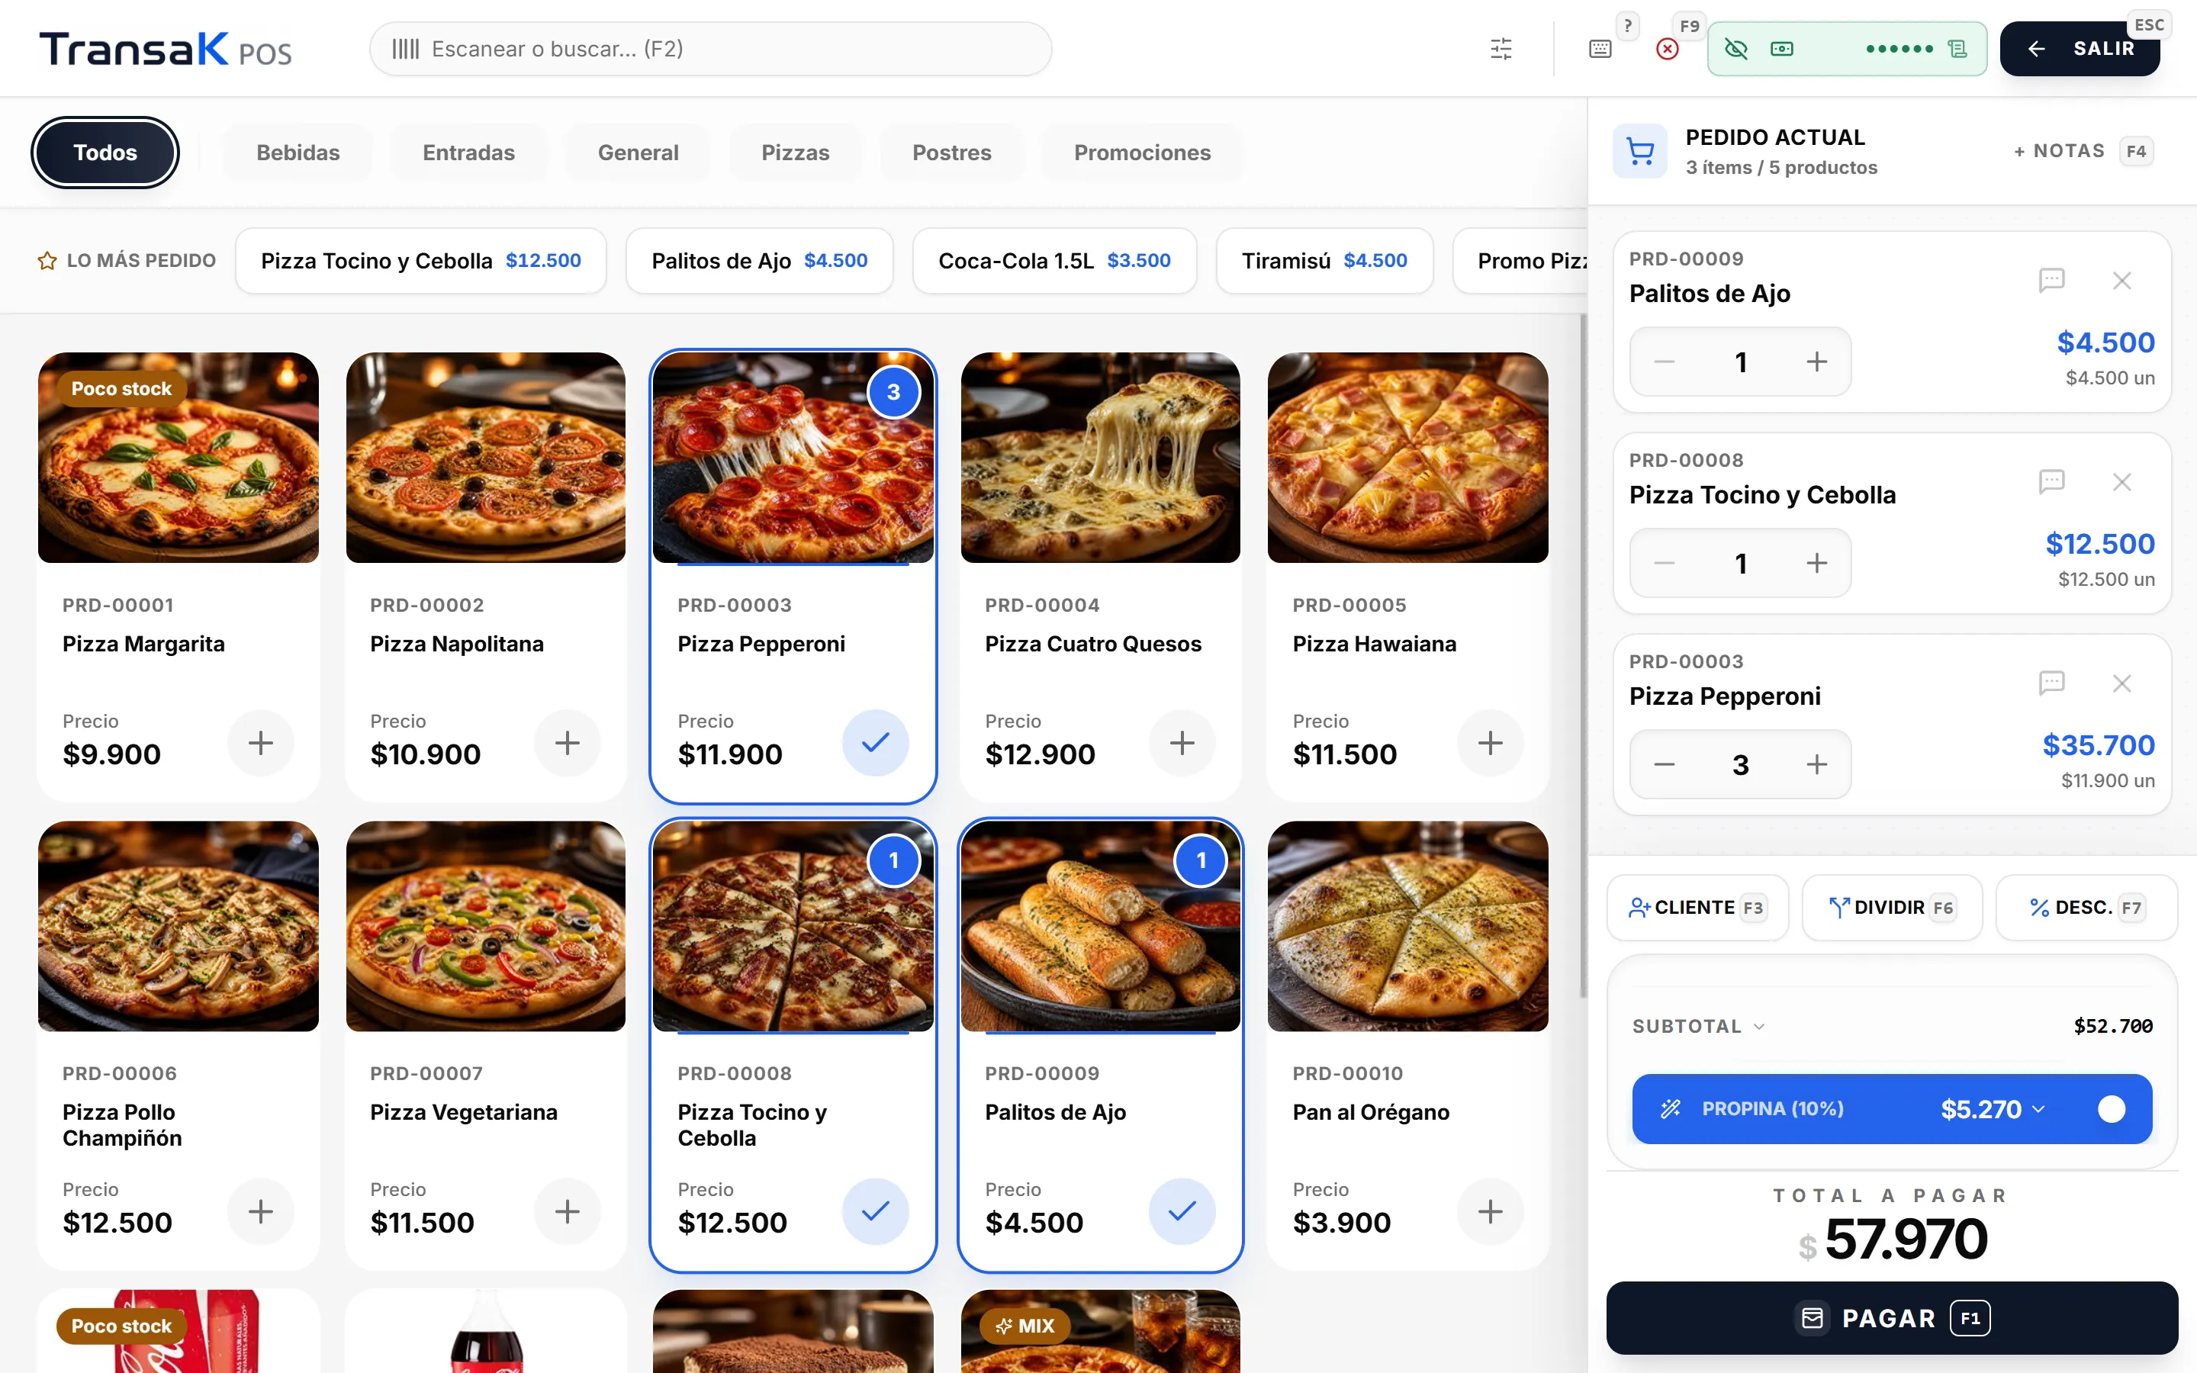The height and width of the screenshot is (1373, 2197).
Task: Remove Palitos de Ajo from the order
Action: (x=2121, y=281)
